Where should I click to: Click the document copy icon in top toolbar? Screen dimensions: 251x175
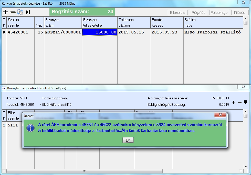click(x=20, y=12)
